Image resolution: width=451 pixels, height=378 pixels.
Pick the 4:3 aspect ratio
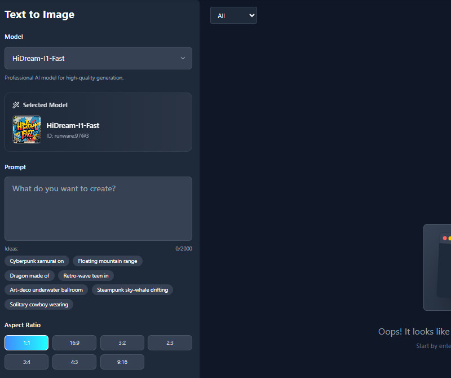pyautogui.click(x=74, y=362)
